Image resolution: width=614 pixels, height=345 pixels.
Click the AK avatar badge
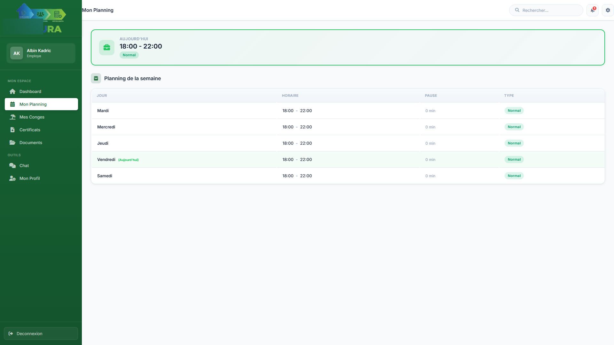17,53
